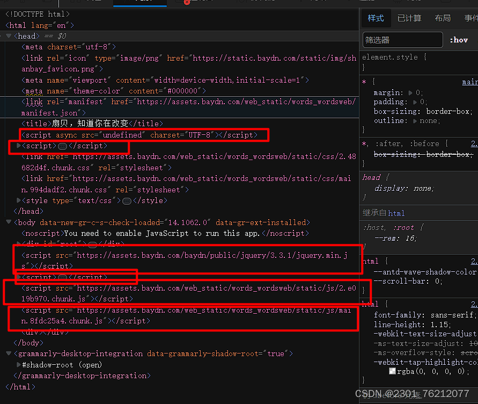Select the <!DOCTYPE html> line
Screen dimensions: 478x404
click(38, 14)
